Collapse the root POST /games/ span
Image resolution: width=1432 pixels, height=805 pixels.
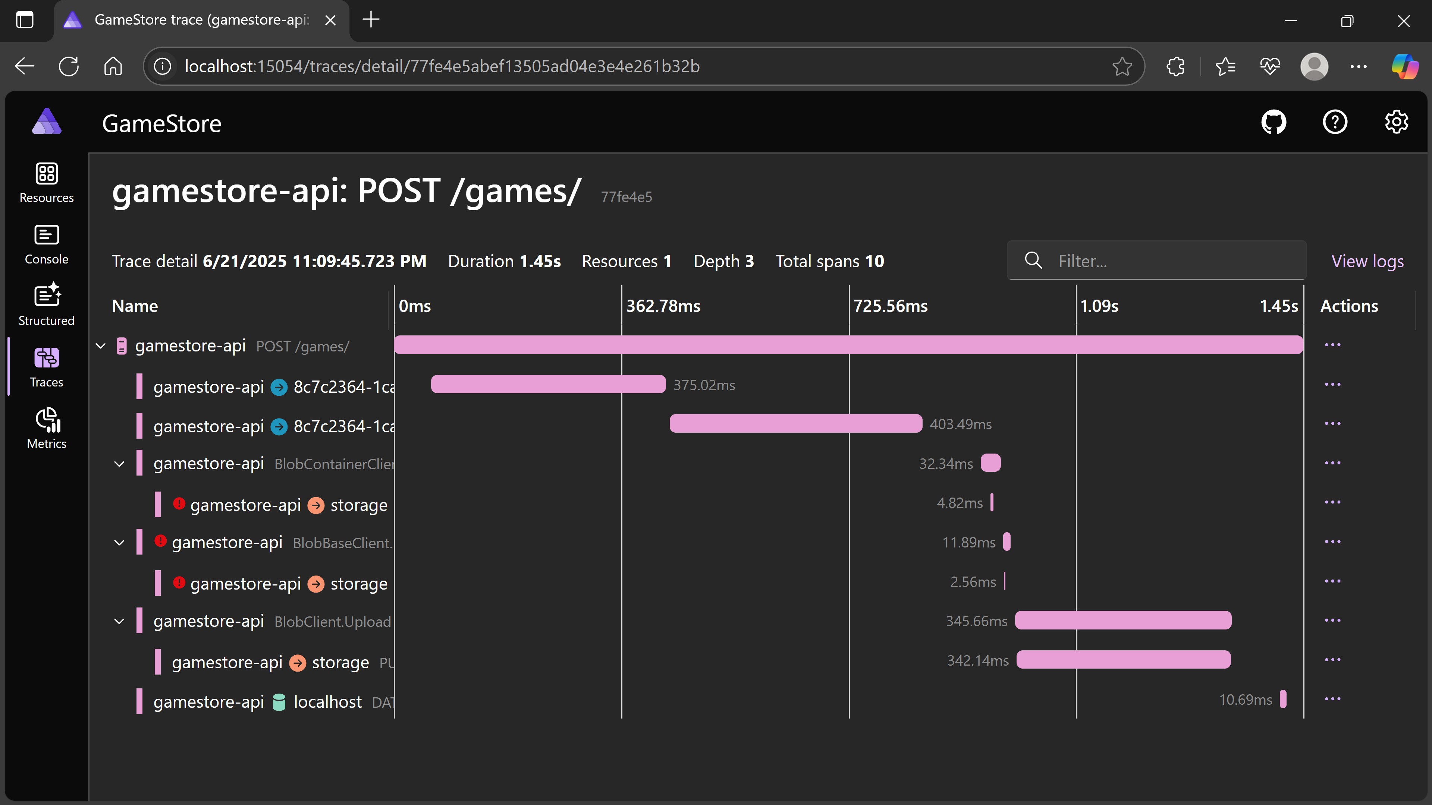pyautogui.click(x=101, y=346)
